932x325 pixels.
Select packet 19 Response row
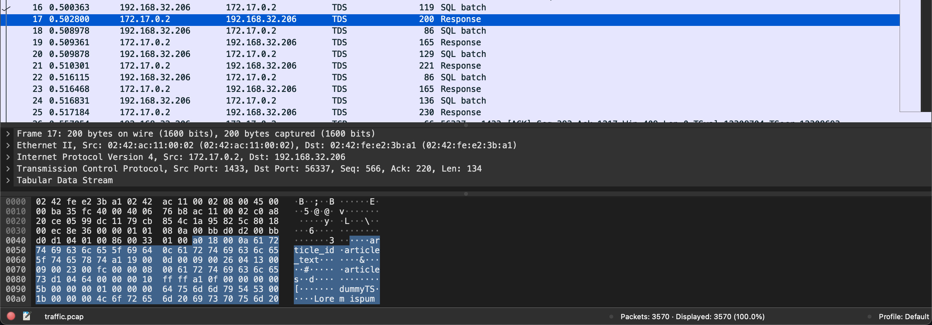coord(253,43)
